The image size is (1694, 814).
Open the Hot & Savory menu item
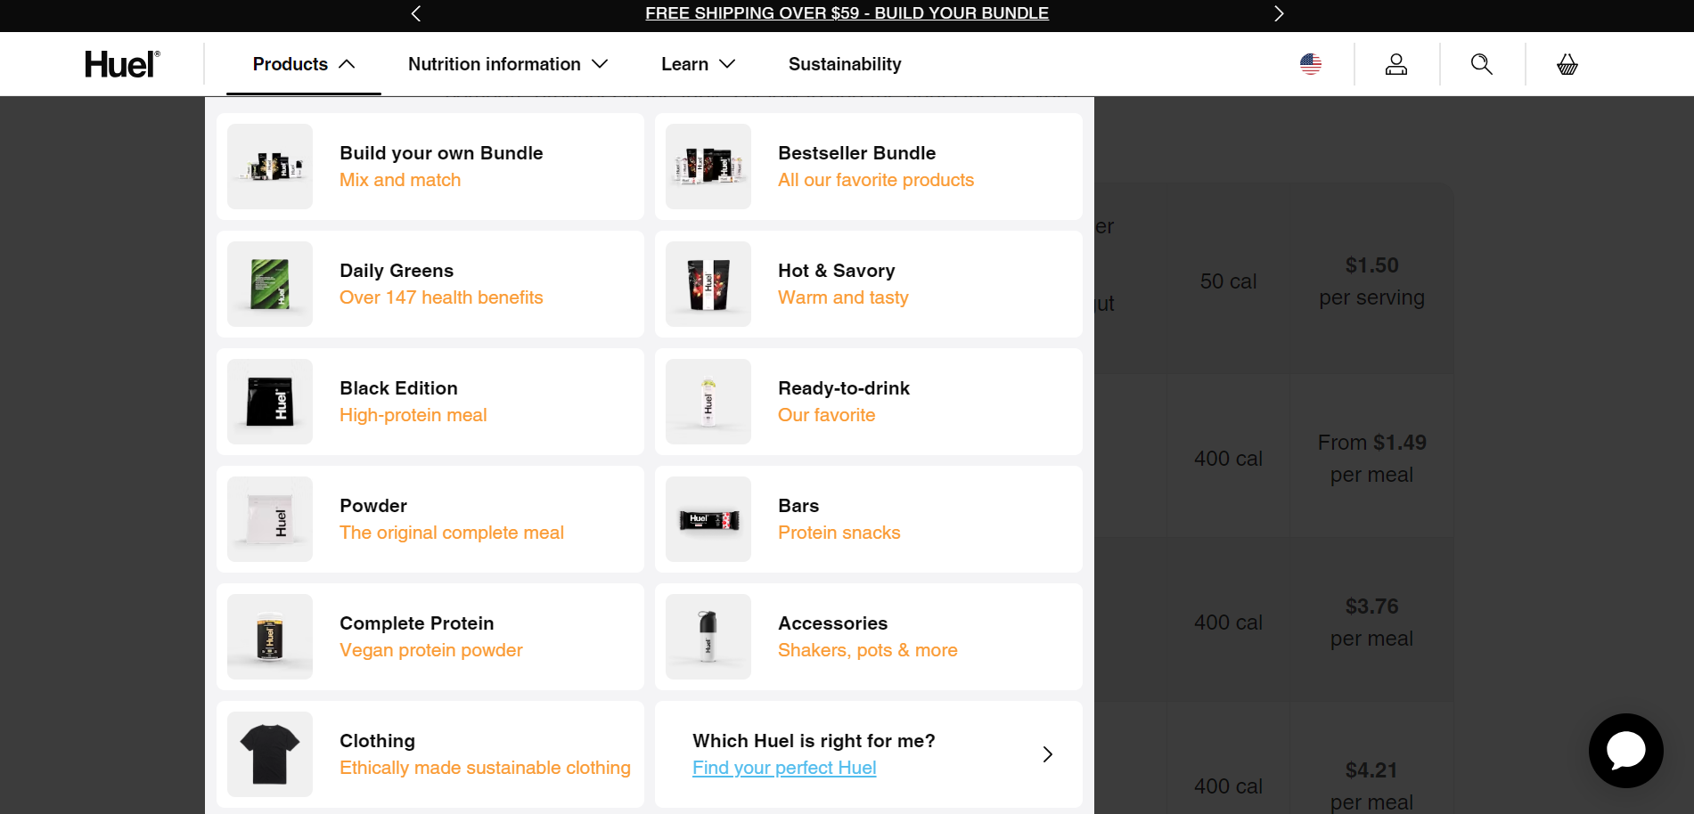pyautogui.click(x=836, y=271)
